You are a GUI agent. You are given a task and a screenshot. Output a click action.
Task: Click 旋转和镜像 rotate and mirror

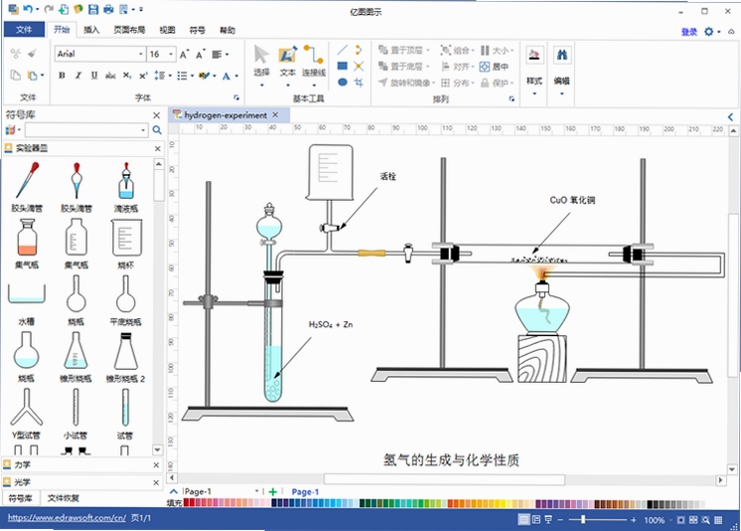coord(406,83)
